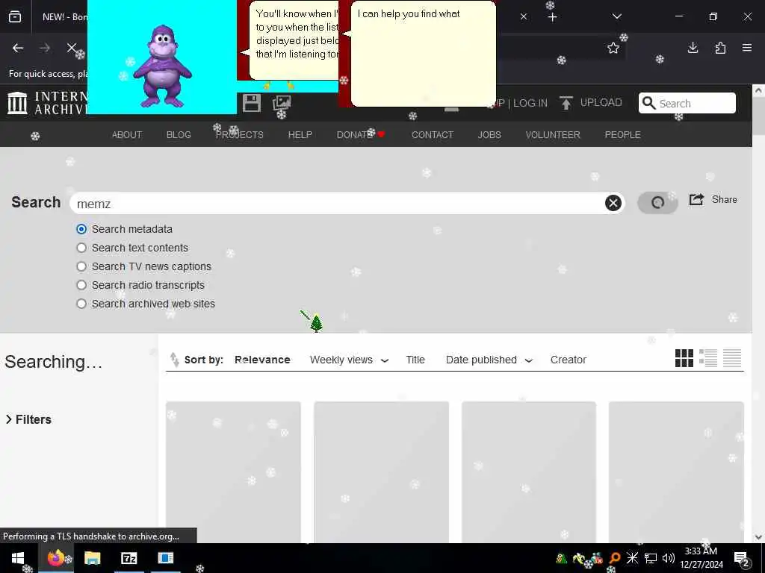Select the Search metadata radio button

(81, 229)
